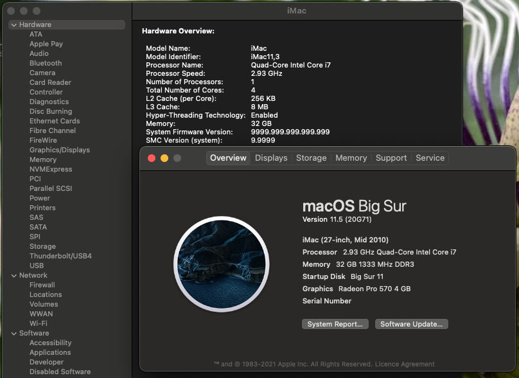Select the Memory tab in About This Mac
This screenshot has height=378, width=519.
pyautogui.click(x=351, y=158)
